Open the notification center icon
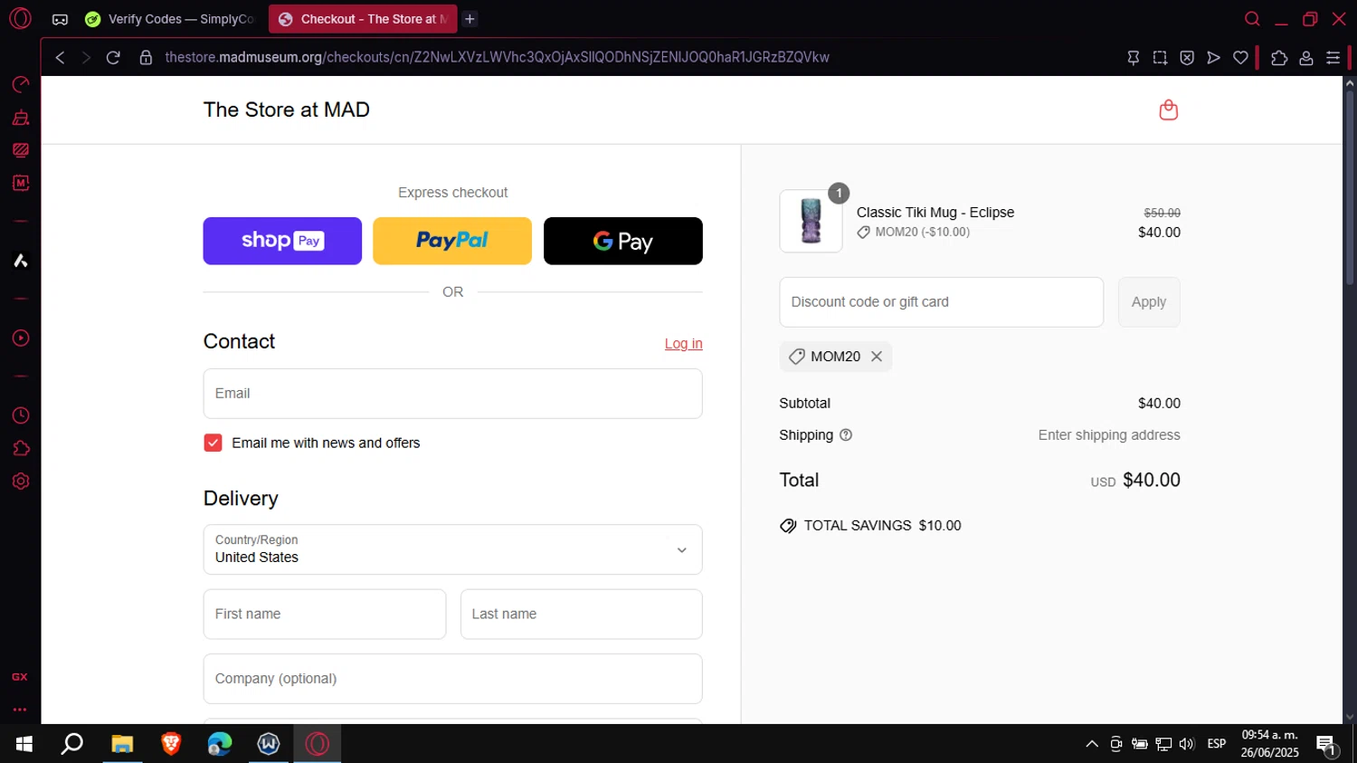The height and width of the screenshot is (763, 1357). coord(1326,745)
